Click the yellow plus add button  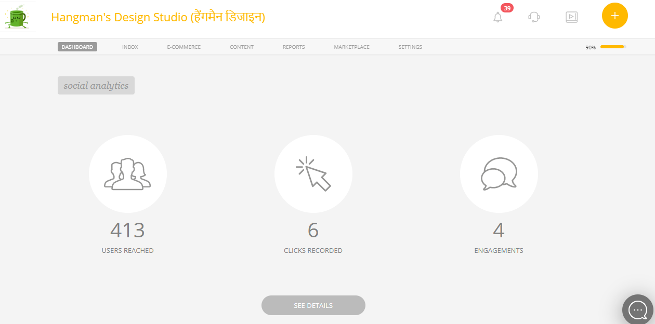(x=615, y=16)
